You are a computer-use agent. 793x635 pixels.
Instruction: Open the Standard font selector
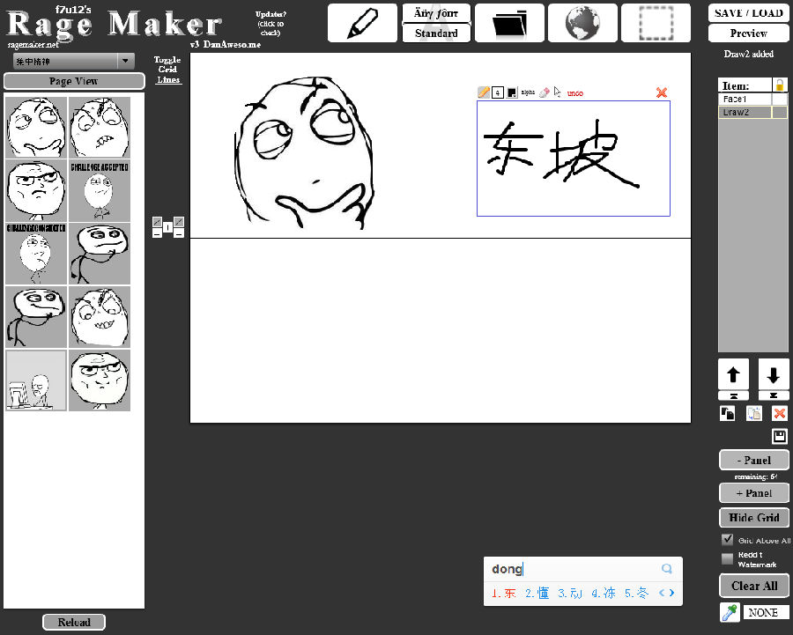click(x=436, y=33)
